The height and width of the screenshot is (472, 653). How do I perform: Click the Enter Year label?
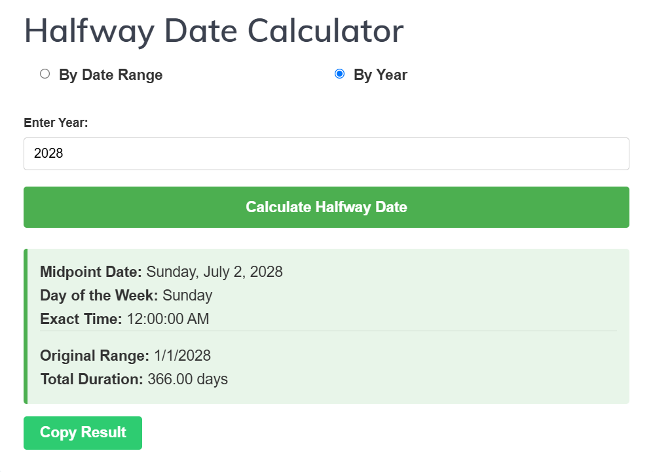coord(56,122)
